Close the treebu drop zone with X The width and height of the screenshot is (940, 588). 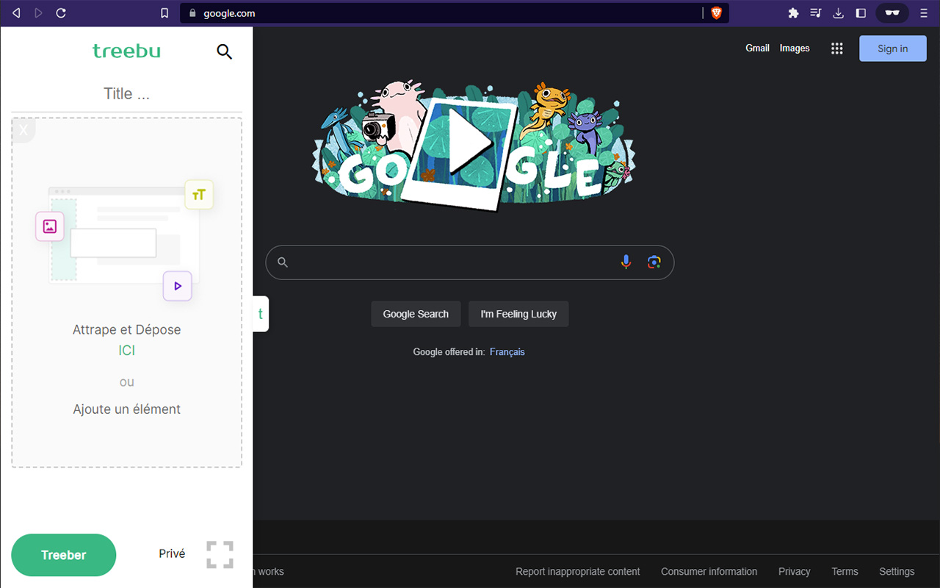(x=23, y=131)
